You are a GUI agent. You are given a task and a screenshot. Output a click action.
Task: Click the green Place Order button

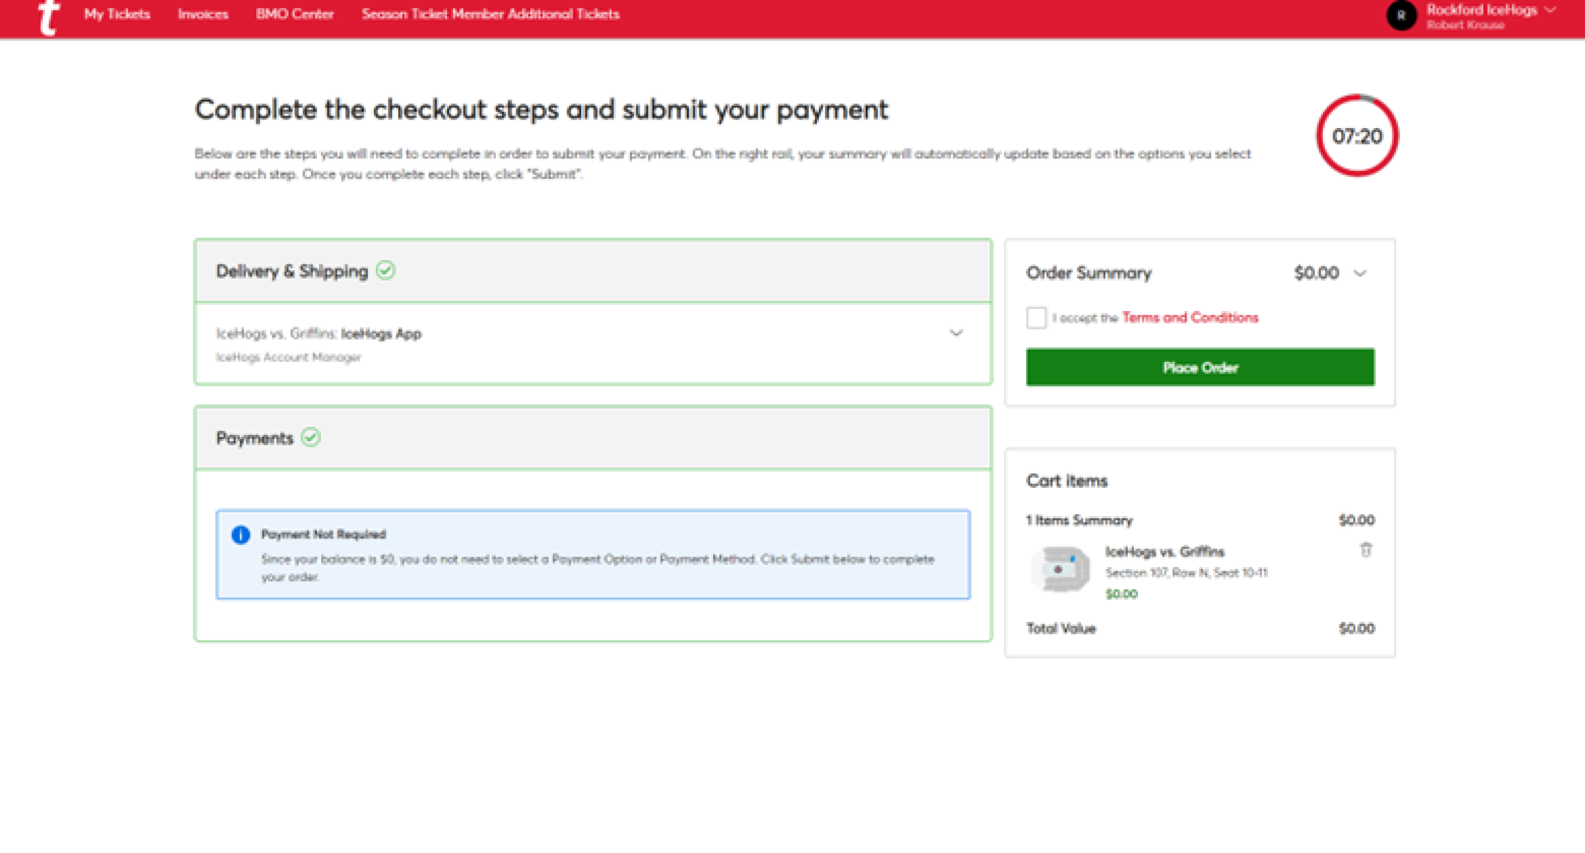point(1200,367)
